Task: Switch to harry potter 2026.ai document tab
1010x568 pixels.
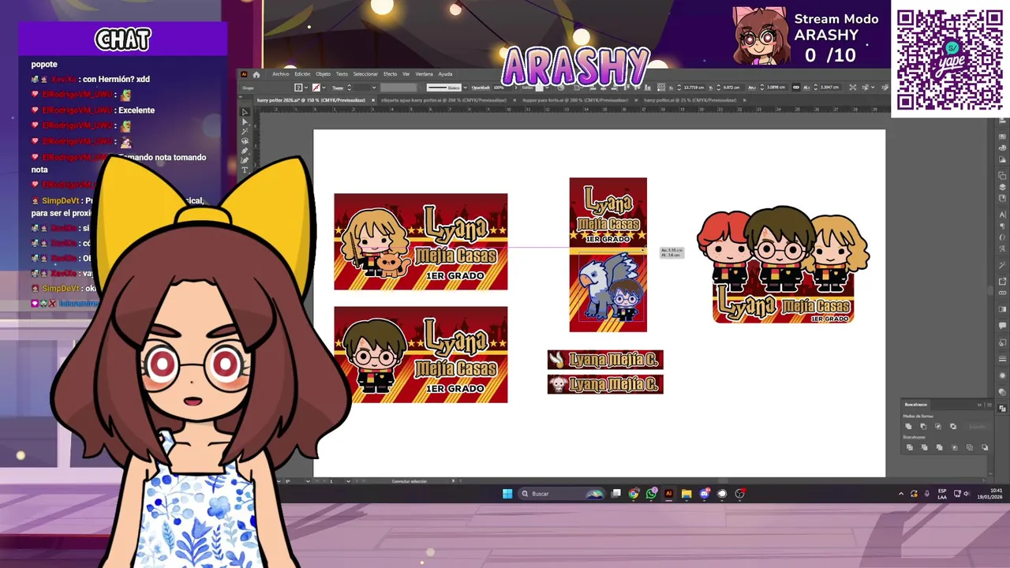Action: click(311, 100)
